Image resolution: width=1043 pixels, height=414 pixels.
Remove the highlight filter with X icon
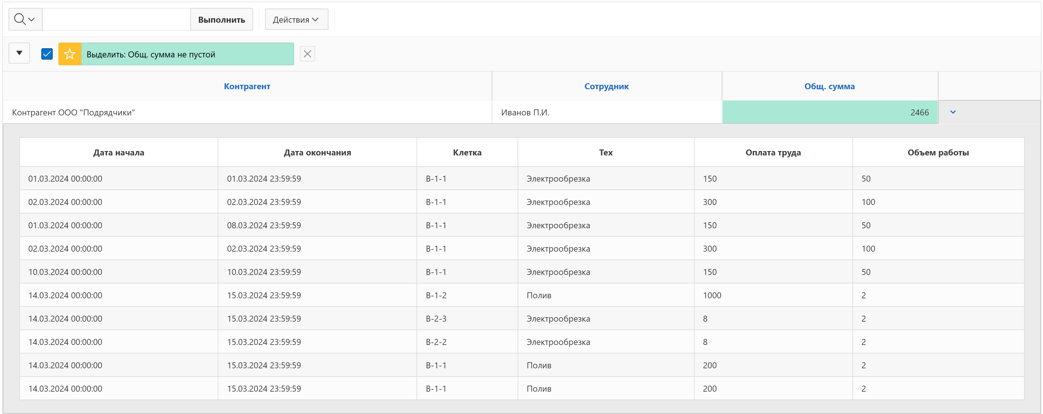(x=307, y=54)
